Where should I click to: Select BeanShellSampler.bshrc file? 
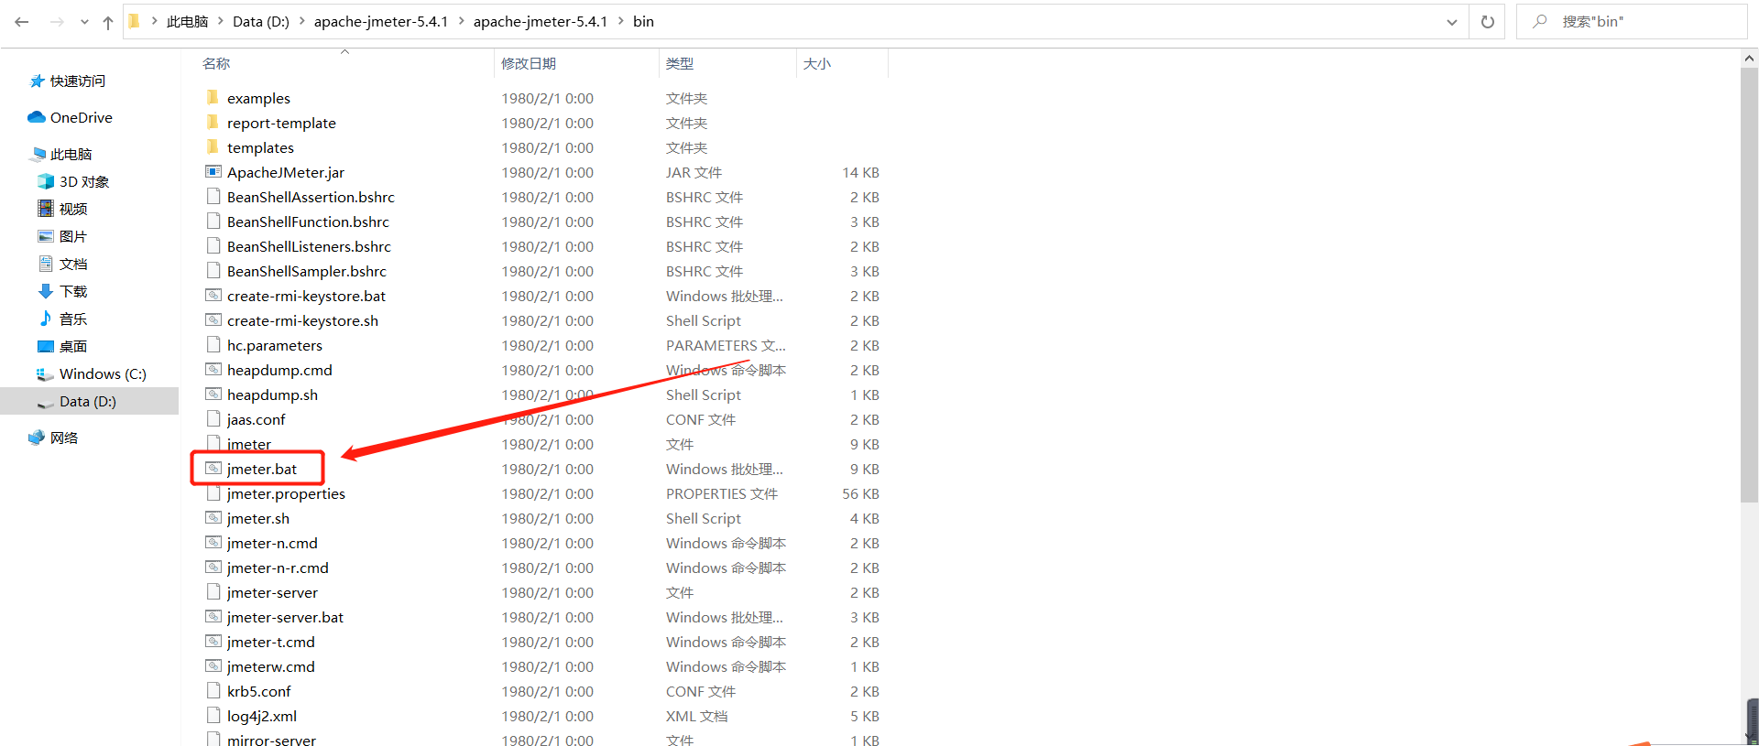tap(307, 271)
